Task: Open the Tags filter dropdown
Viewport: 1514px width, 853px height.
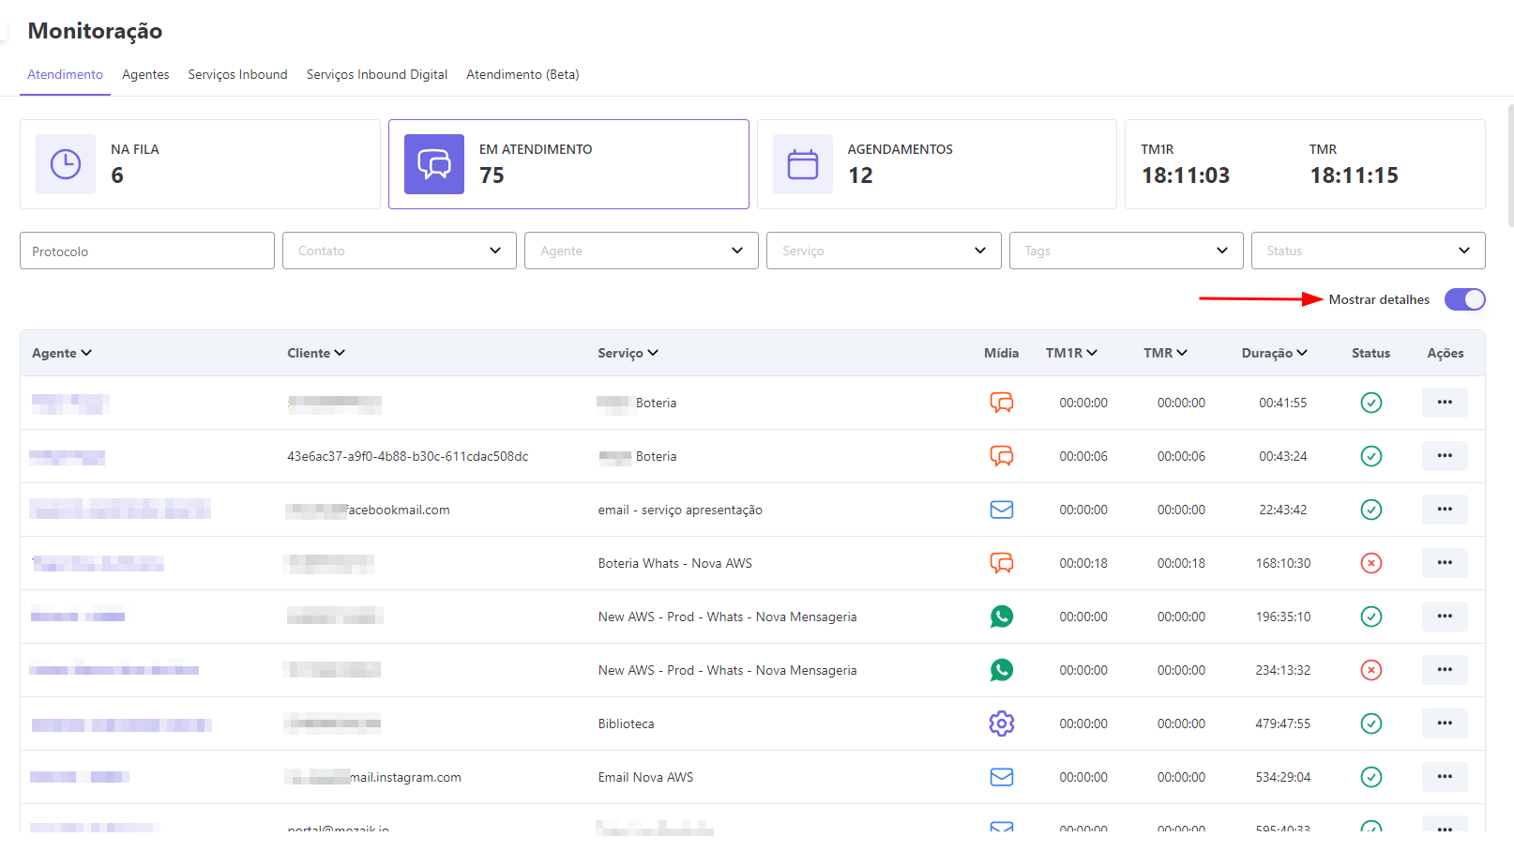Action: click(x=1126, y=251)
